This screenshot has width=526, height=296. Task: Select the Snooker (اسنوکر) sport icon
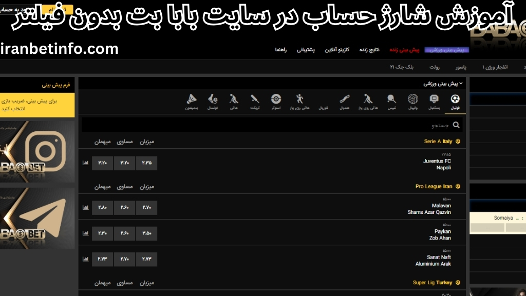tap(276, 102)
